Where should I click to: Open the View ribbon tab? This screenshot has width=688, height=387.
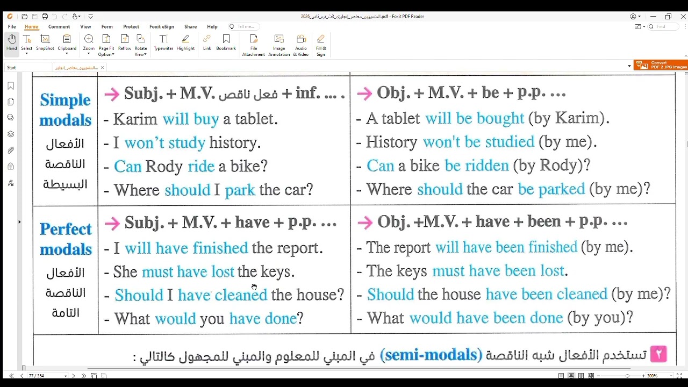pos(85,26)
